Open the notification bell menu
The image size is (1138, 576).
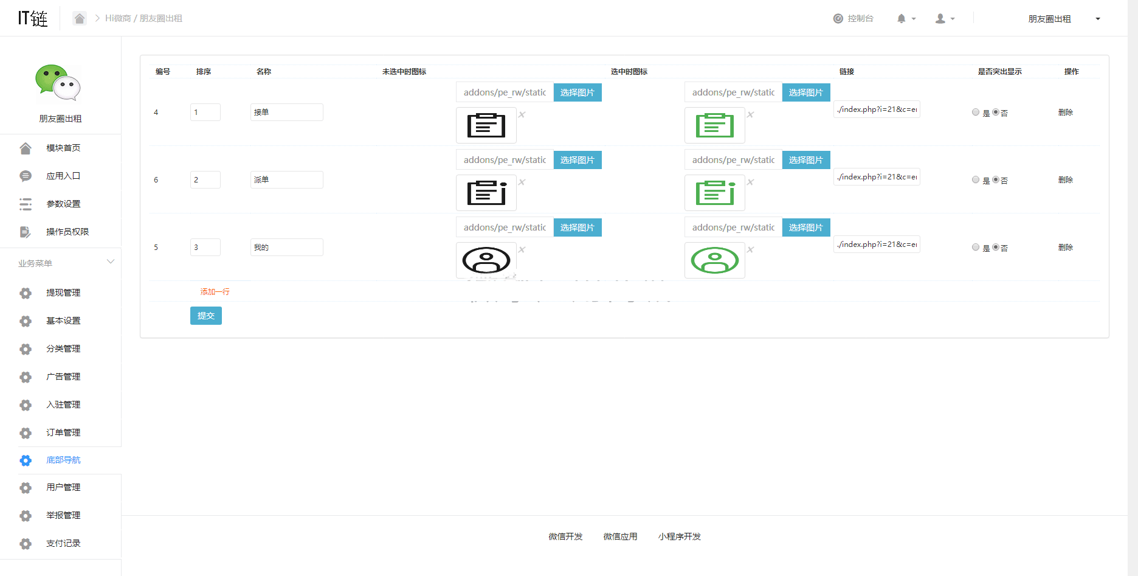pyautogui.click(x=902, y=19)
